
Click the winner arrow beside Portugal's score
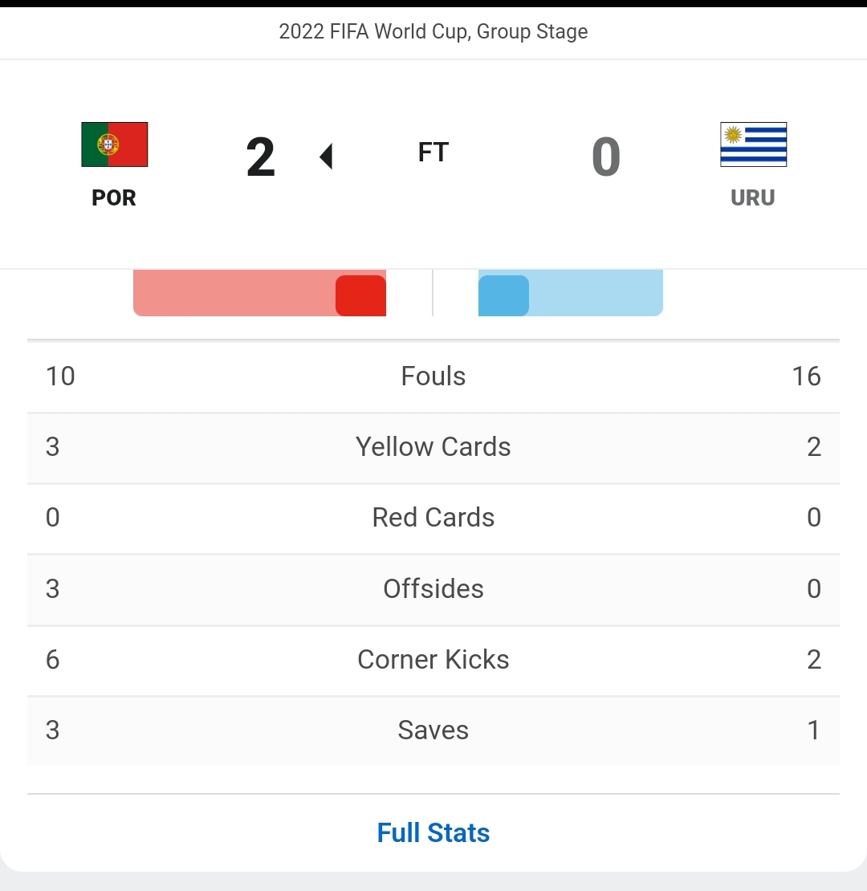[x=326, y=157]
